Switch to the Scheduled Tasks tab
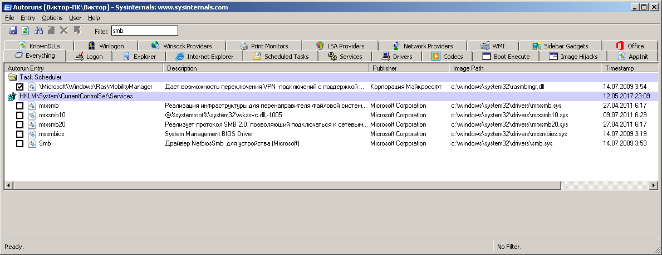 pyautogui.click(x=281, y=57)
